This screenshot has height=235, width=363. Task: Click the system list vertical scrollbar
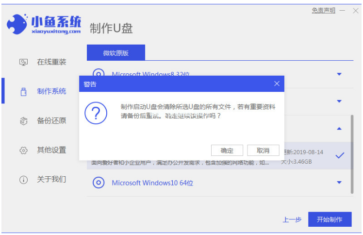352,151
